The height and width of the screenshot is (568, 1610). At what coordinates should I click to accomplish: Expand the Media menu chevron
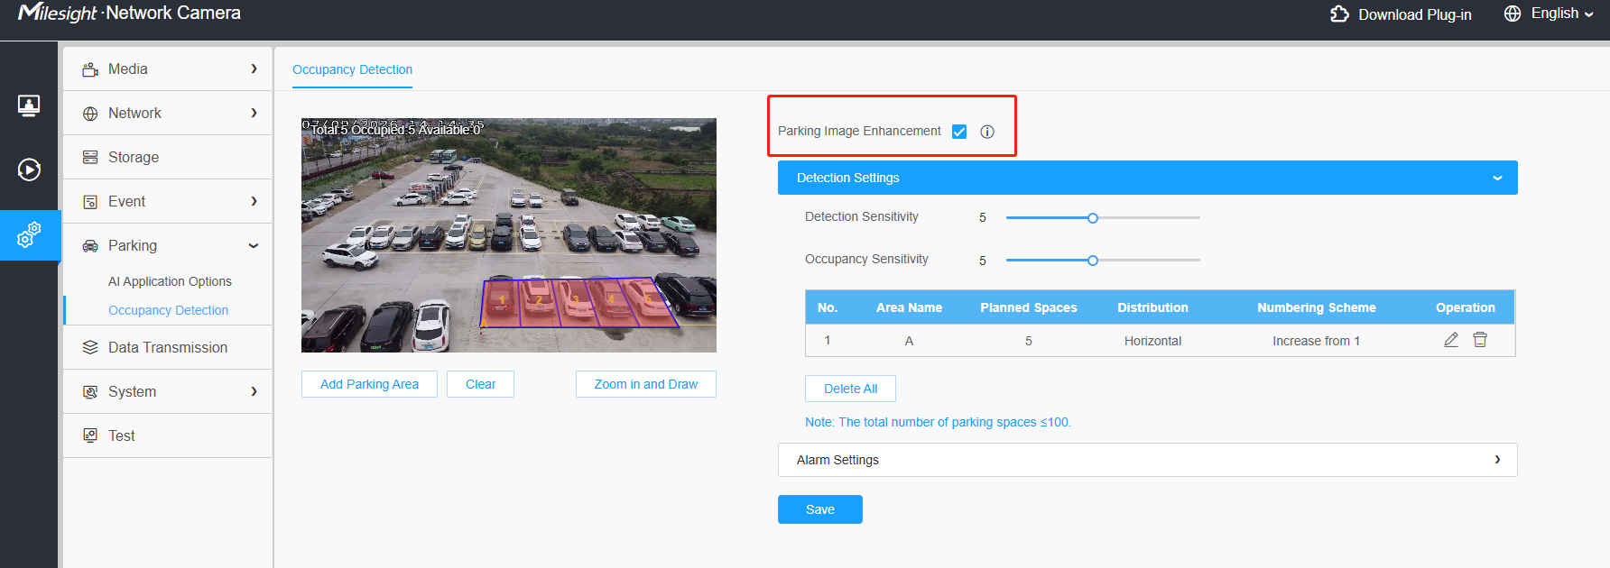pyautogui.click(x=254, y=69)
